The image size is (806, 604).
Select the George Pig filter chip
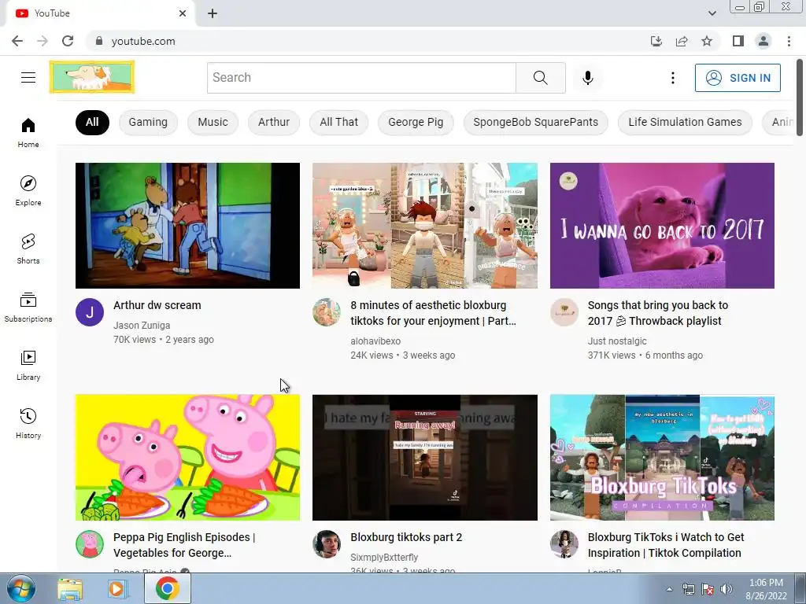[x=416, y=122]
